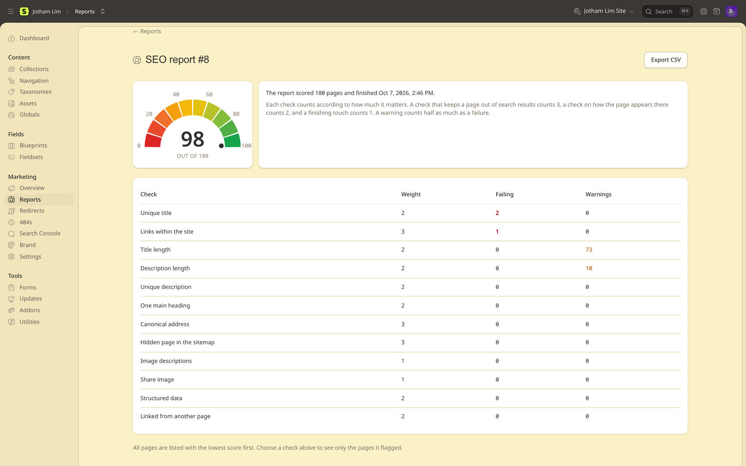Click Hidden page in the sitemap row

(410, 343)
